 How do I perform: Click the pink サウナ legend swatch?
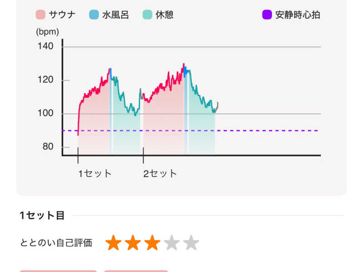pyautogui.click(x=40, y=15)
